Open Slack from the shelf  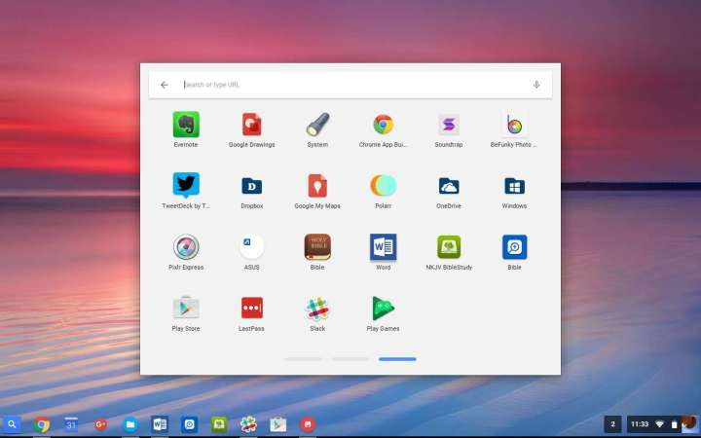[248, 424]
